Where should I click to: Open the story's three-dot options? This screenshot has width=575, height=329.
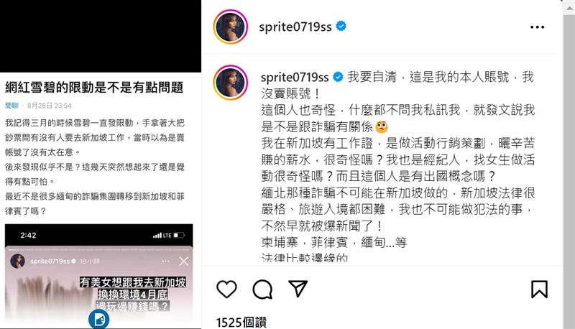tap(165, 261)
